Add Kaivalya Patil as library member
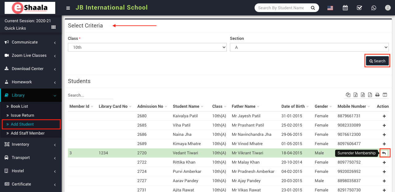This screenshot has height=192, width=395. point(384,116)
